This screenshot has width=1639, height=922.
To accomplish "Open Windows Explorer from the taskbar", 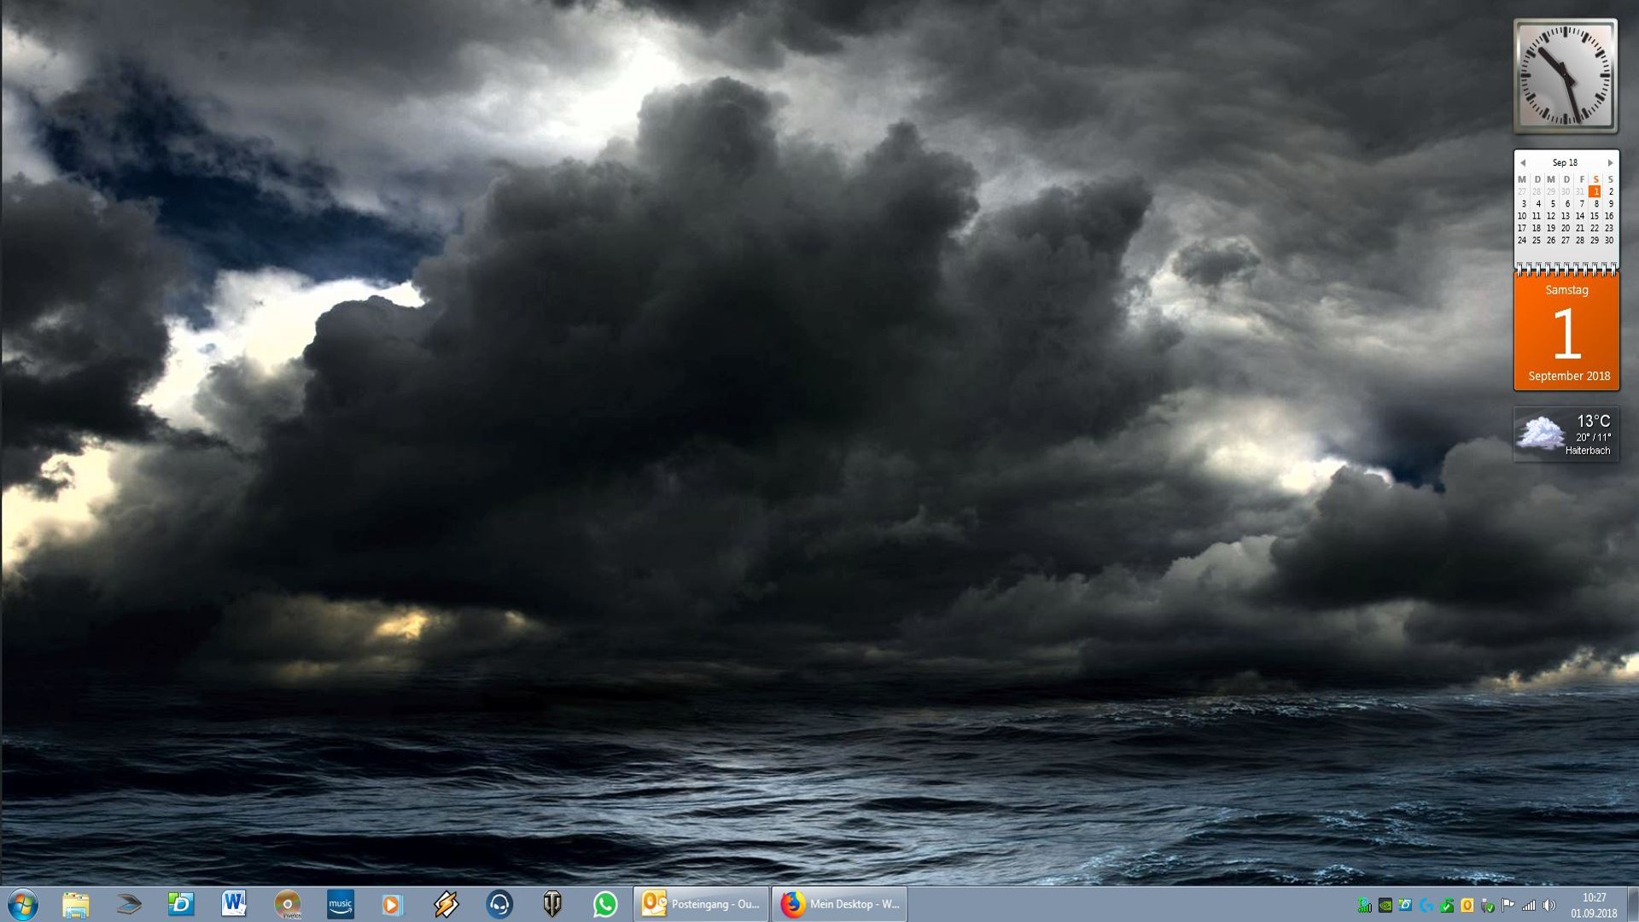I will click(76, 904).
